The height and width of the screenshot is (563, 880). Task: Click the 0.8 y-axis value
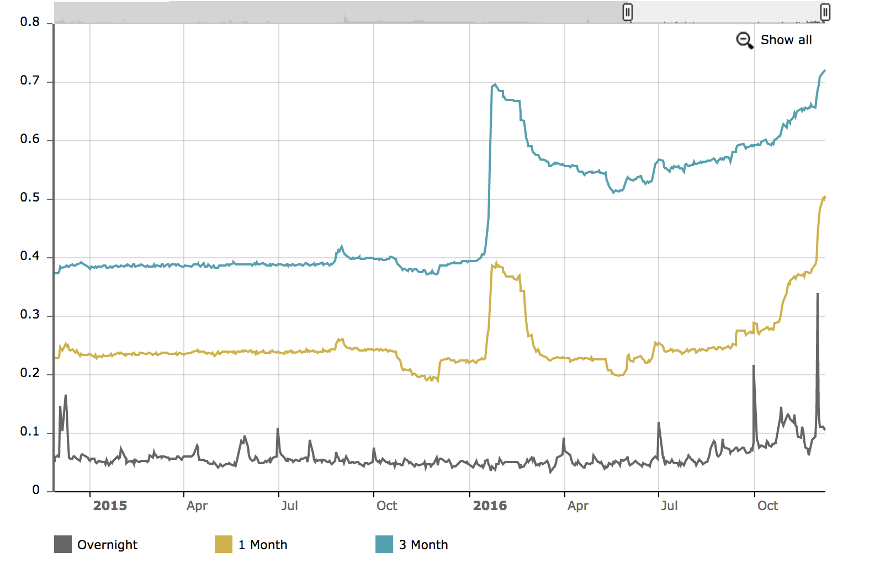click(30, 22)
